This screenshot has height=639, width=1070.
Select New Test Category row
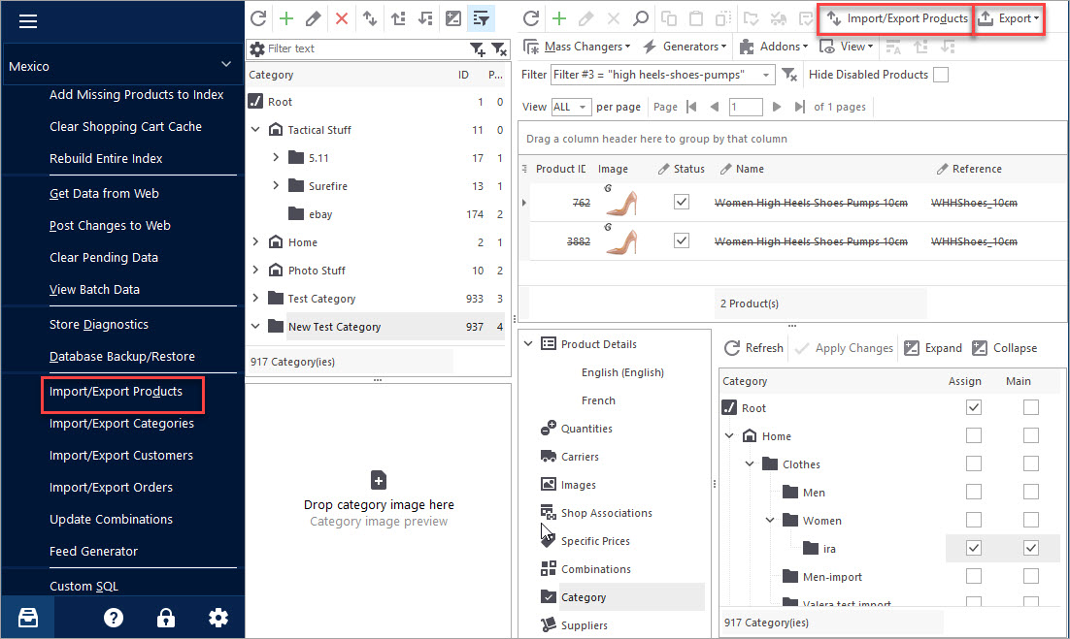click(x=377, y=327)
